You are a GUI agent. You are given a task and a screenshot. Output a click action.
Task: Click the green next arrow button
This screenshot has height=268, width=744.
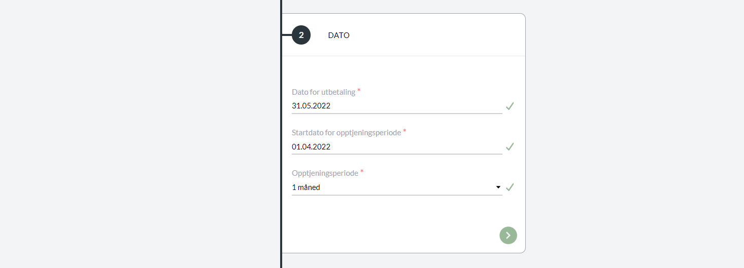tap(508, 235)
